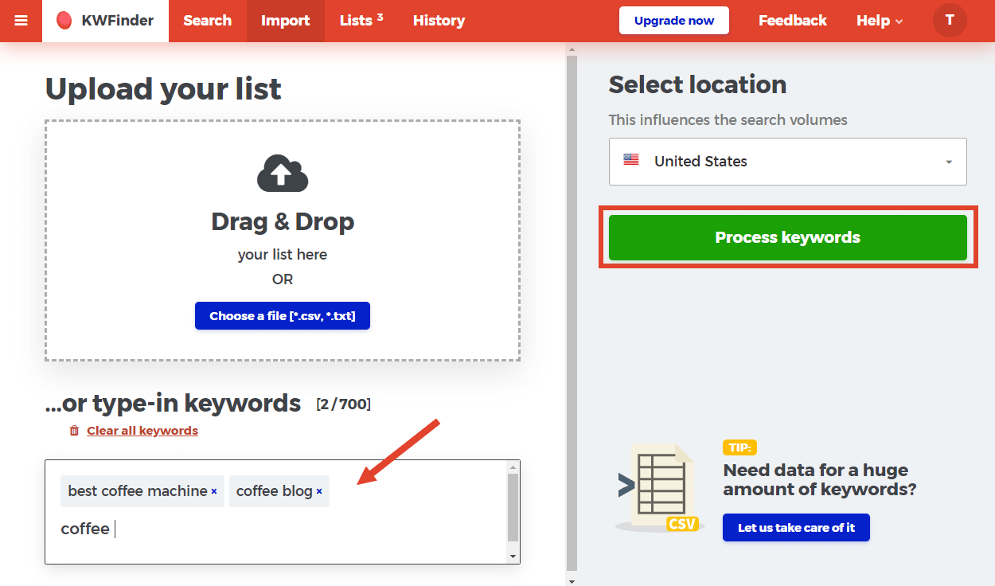
Task: Click the KWFinder logo
Action: click(x=105, y=21)
